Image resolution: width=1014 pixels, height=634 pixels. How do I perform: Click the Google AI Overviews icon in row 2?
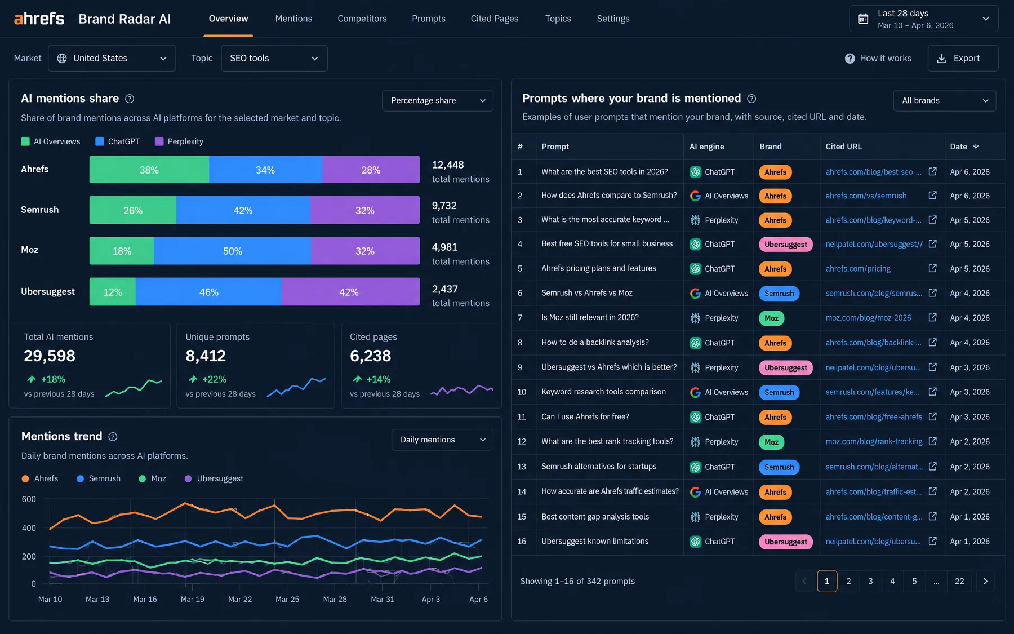[695, 196]
